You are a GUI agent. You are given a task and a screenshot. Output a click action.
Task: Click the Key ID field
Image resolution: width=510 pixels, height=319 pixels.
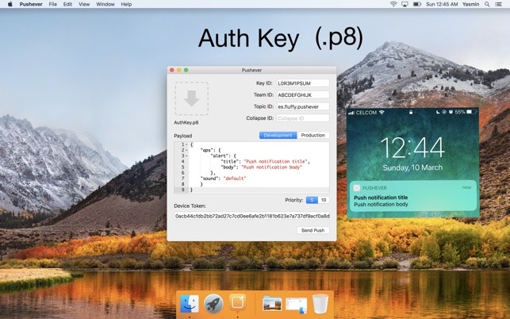[x=303, y=83]
